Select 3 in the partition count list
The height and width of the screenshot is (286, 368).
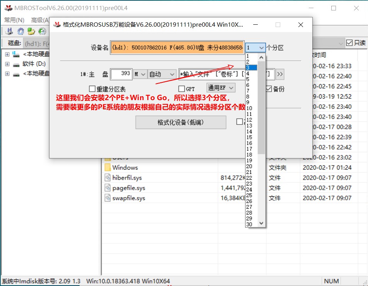(x=250, y=66)
